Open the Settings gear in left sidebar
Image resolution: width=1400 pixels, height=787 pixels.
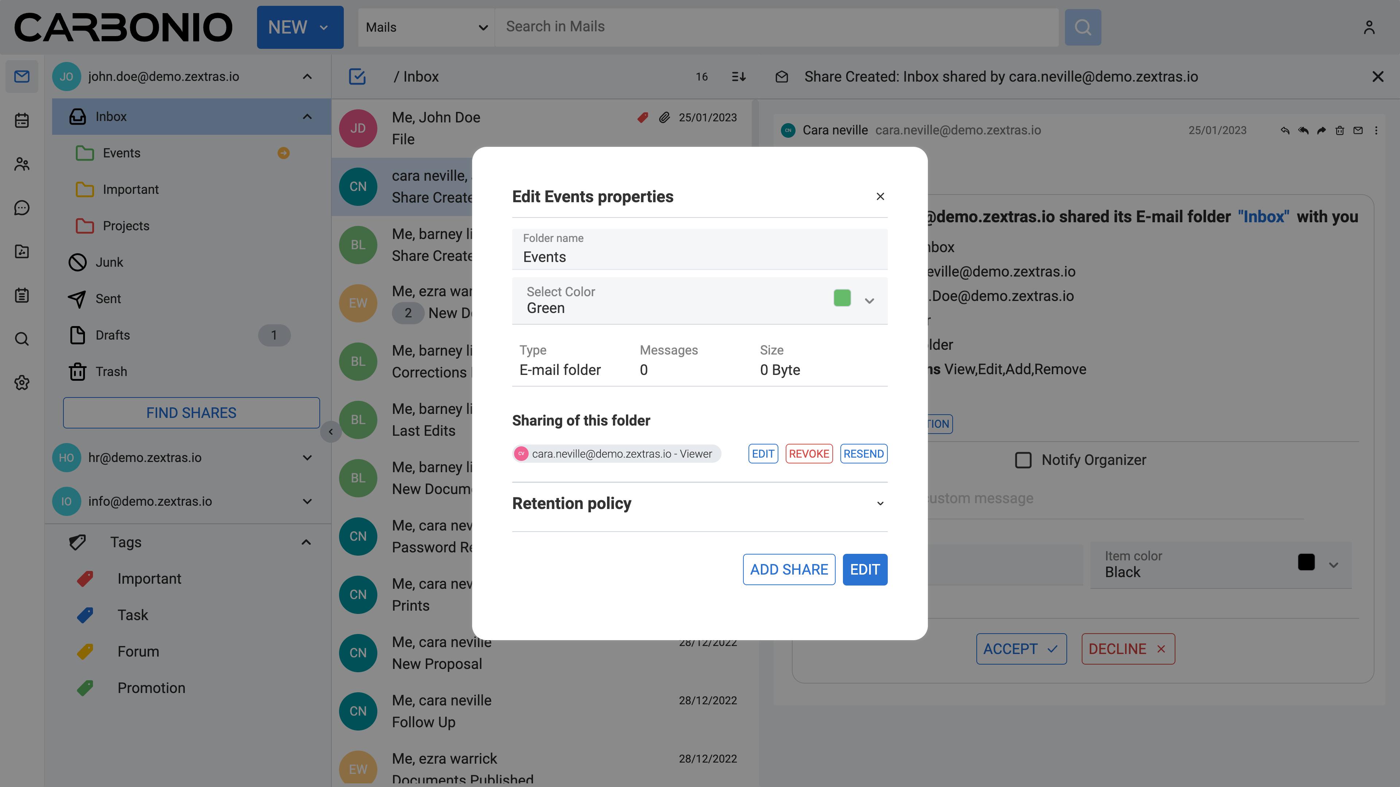(x=22, y=383)
